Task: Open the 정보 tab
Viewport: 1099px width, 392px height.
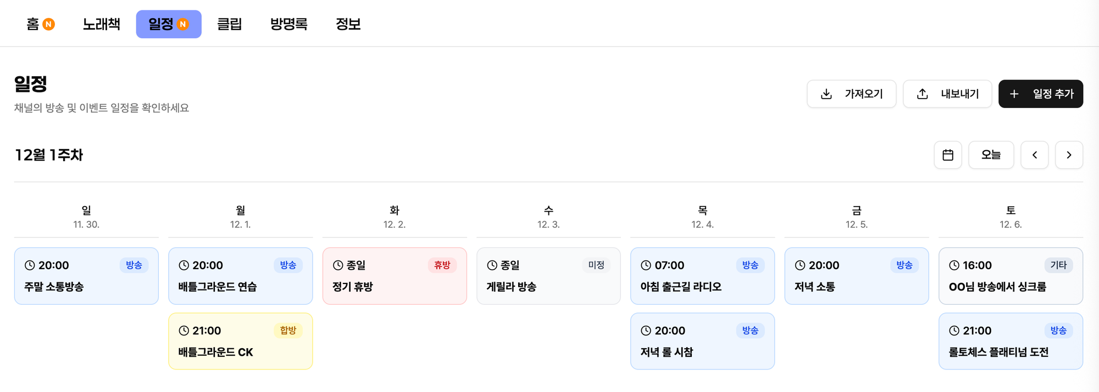Action: [348, 24]
